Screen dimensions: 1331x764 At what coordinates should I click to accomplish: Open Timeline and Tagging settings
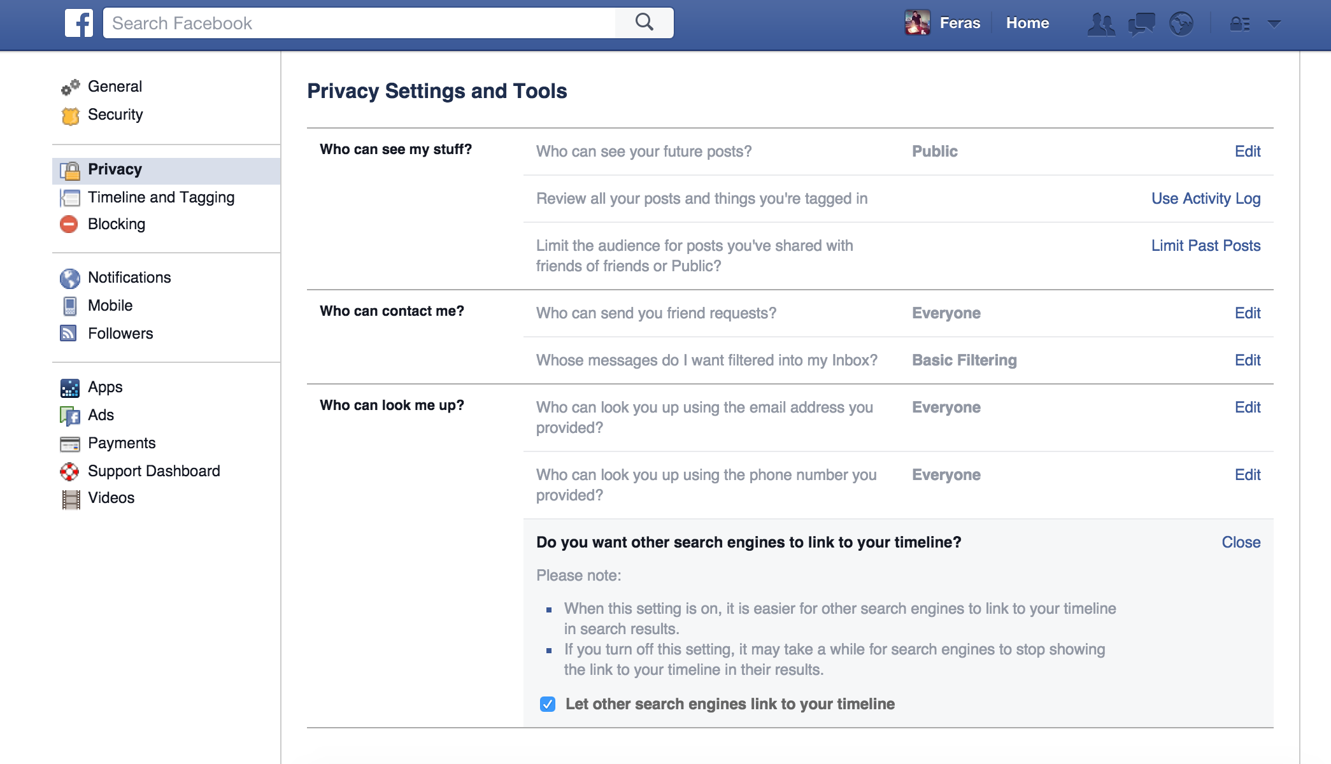(x=160, y=197)
